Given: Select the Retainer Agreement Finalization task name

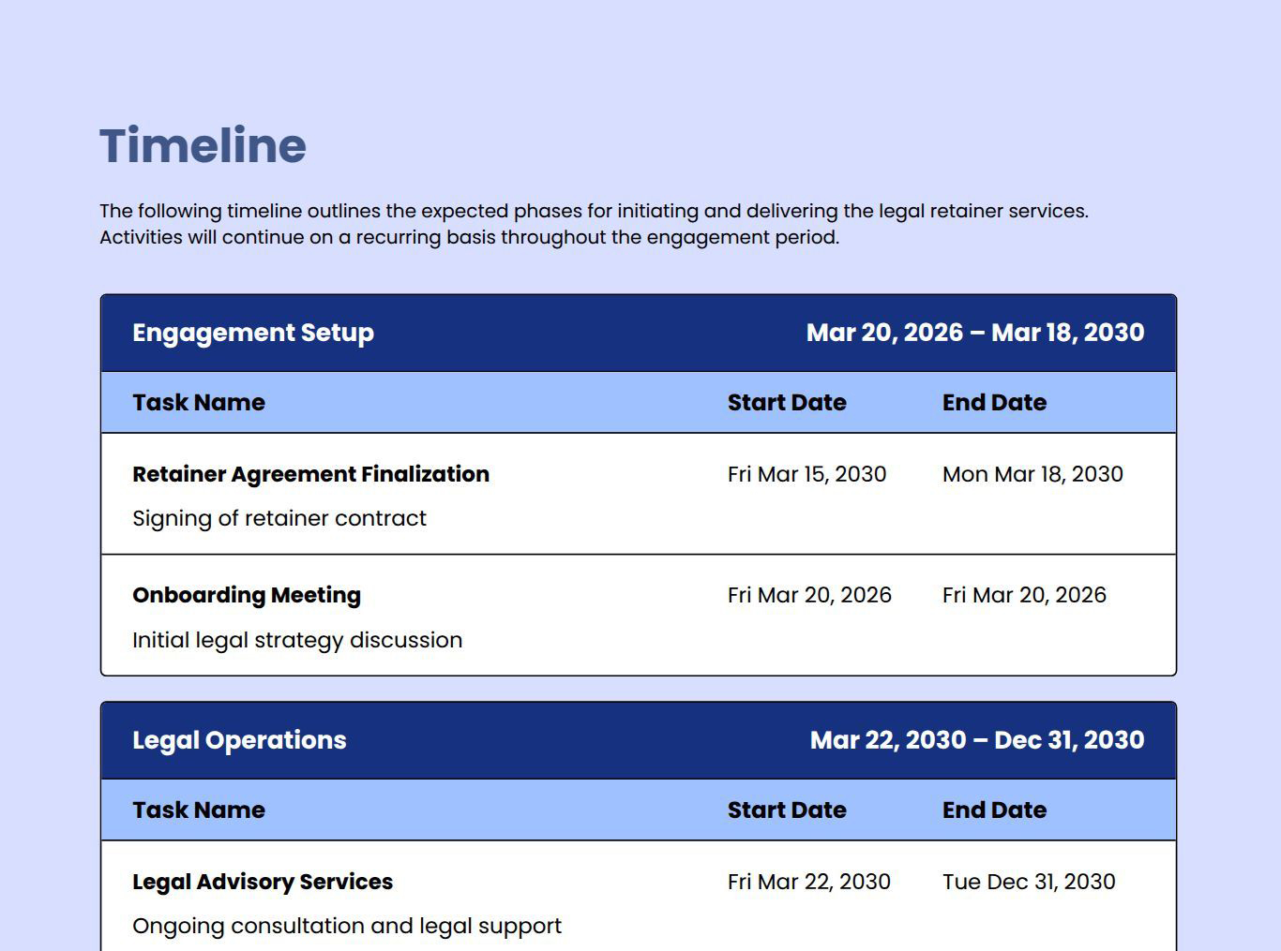Looking at the screenshot, I should click(x=310, y=474).
